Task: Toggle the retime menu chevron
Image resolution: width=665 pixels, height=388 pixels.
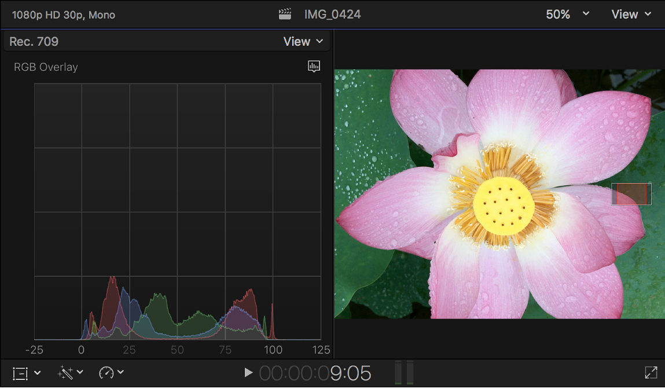Action: click(x=120, y=372)
